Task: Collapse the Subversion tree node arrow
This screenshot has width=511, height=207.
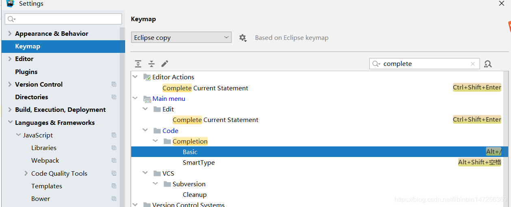Action: [155, 184]
